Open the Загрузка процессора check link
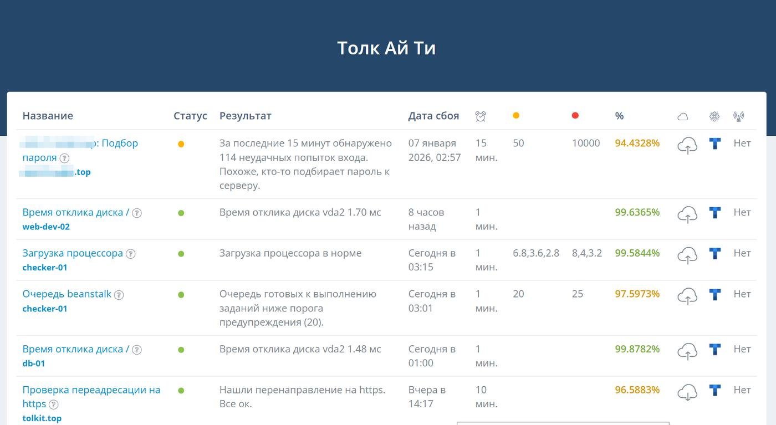The height and width of the screenshot is (425, 776). [x=73, y=253]
